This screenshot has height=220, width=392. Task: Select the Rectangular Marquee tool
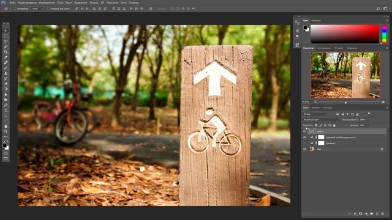[x=6, y=36]
